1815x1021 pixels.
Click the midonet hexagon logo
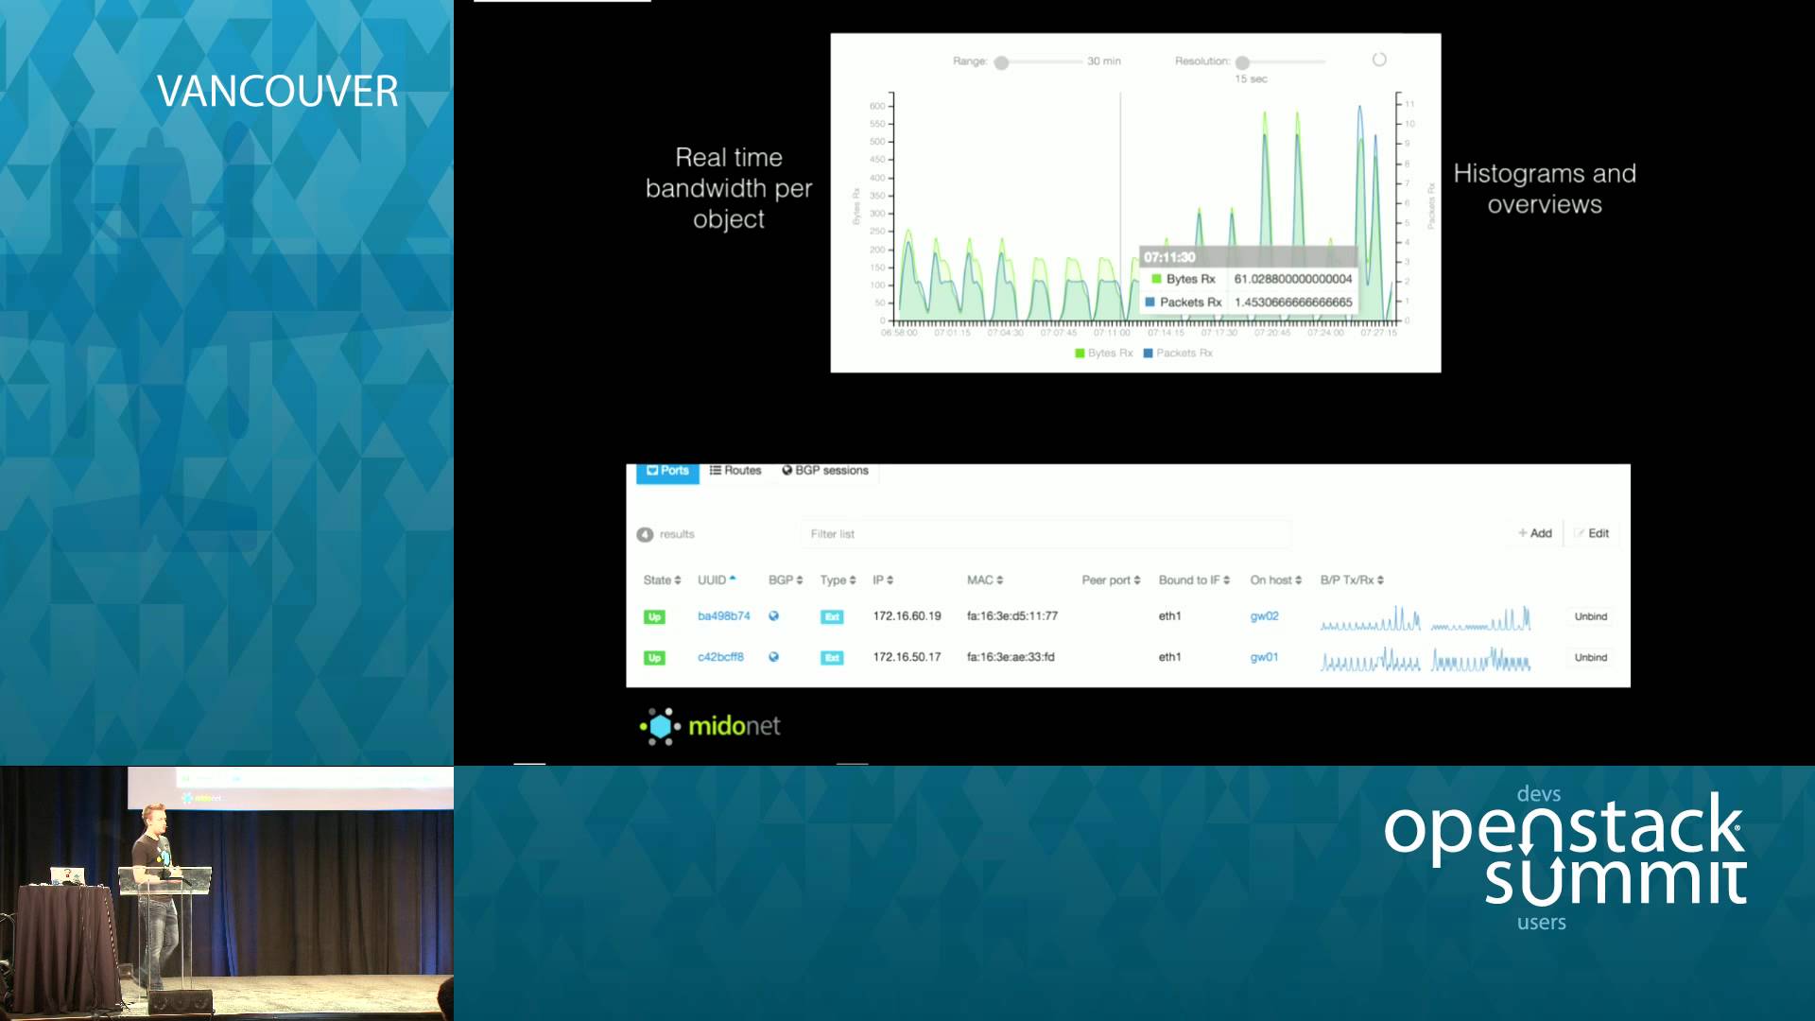pos(660,725)
